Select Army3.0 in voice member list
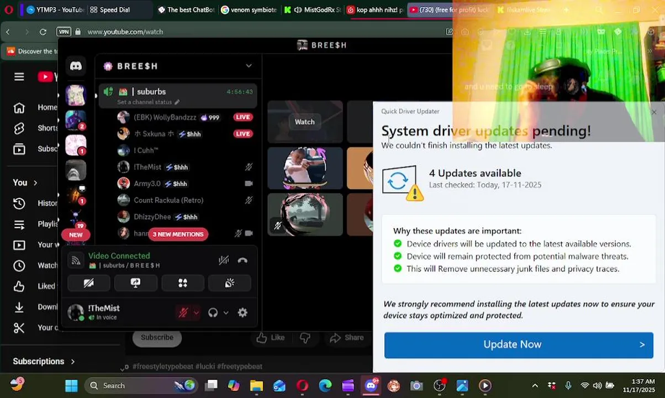 [x=147, y=184]
